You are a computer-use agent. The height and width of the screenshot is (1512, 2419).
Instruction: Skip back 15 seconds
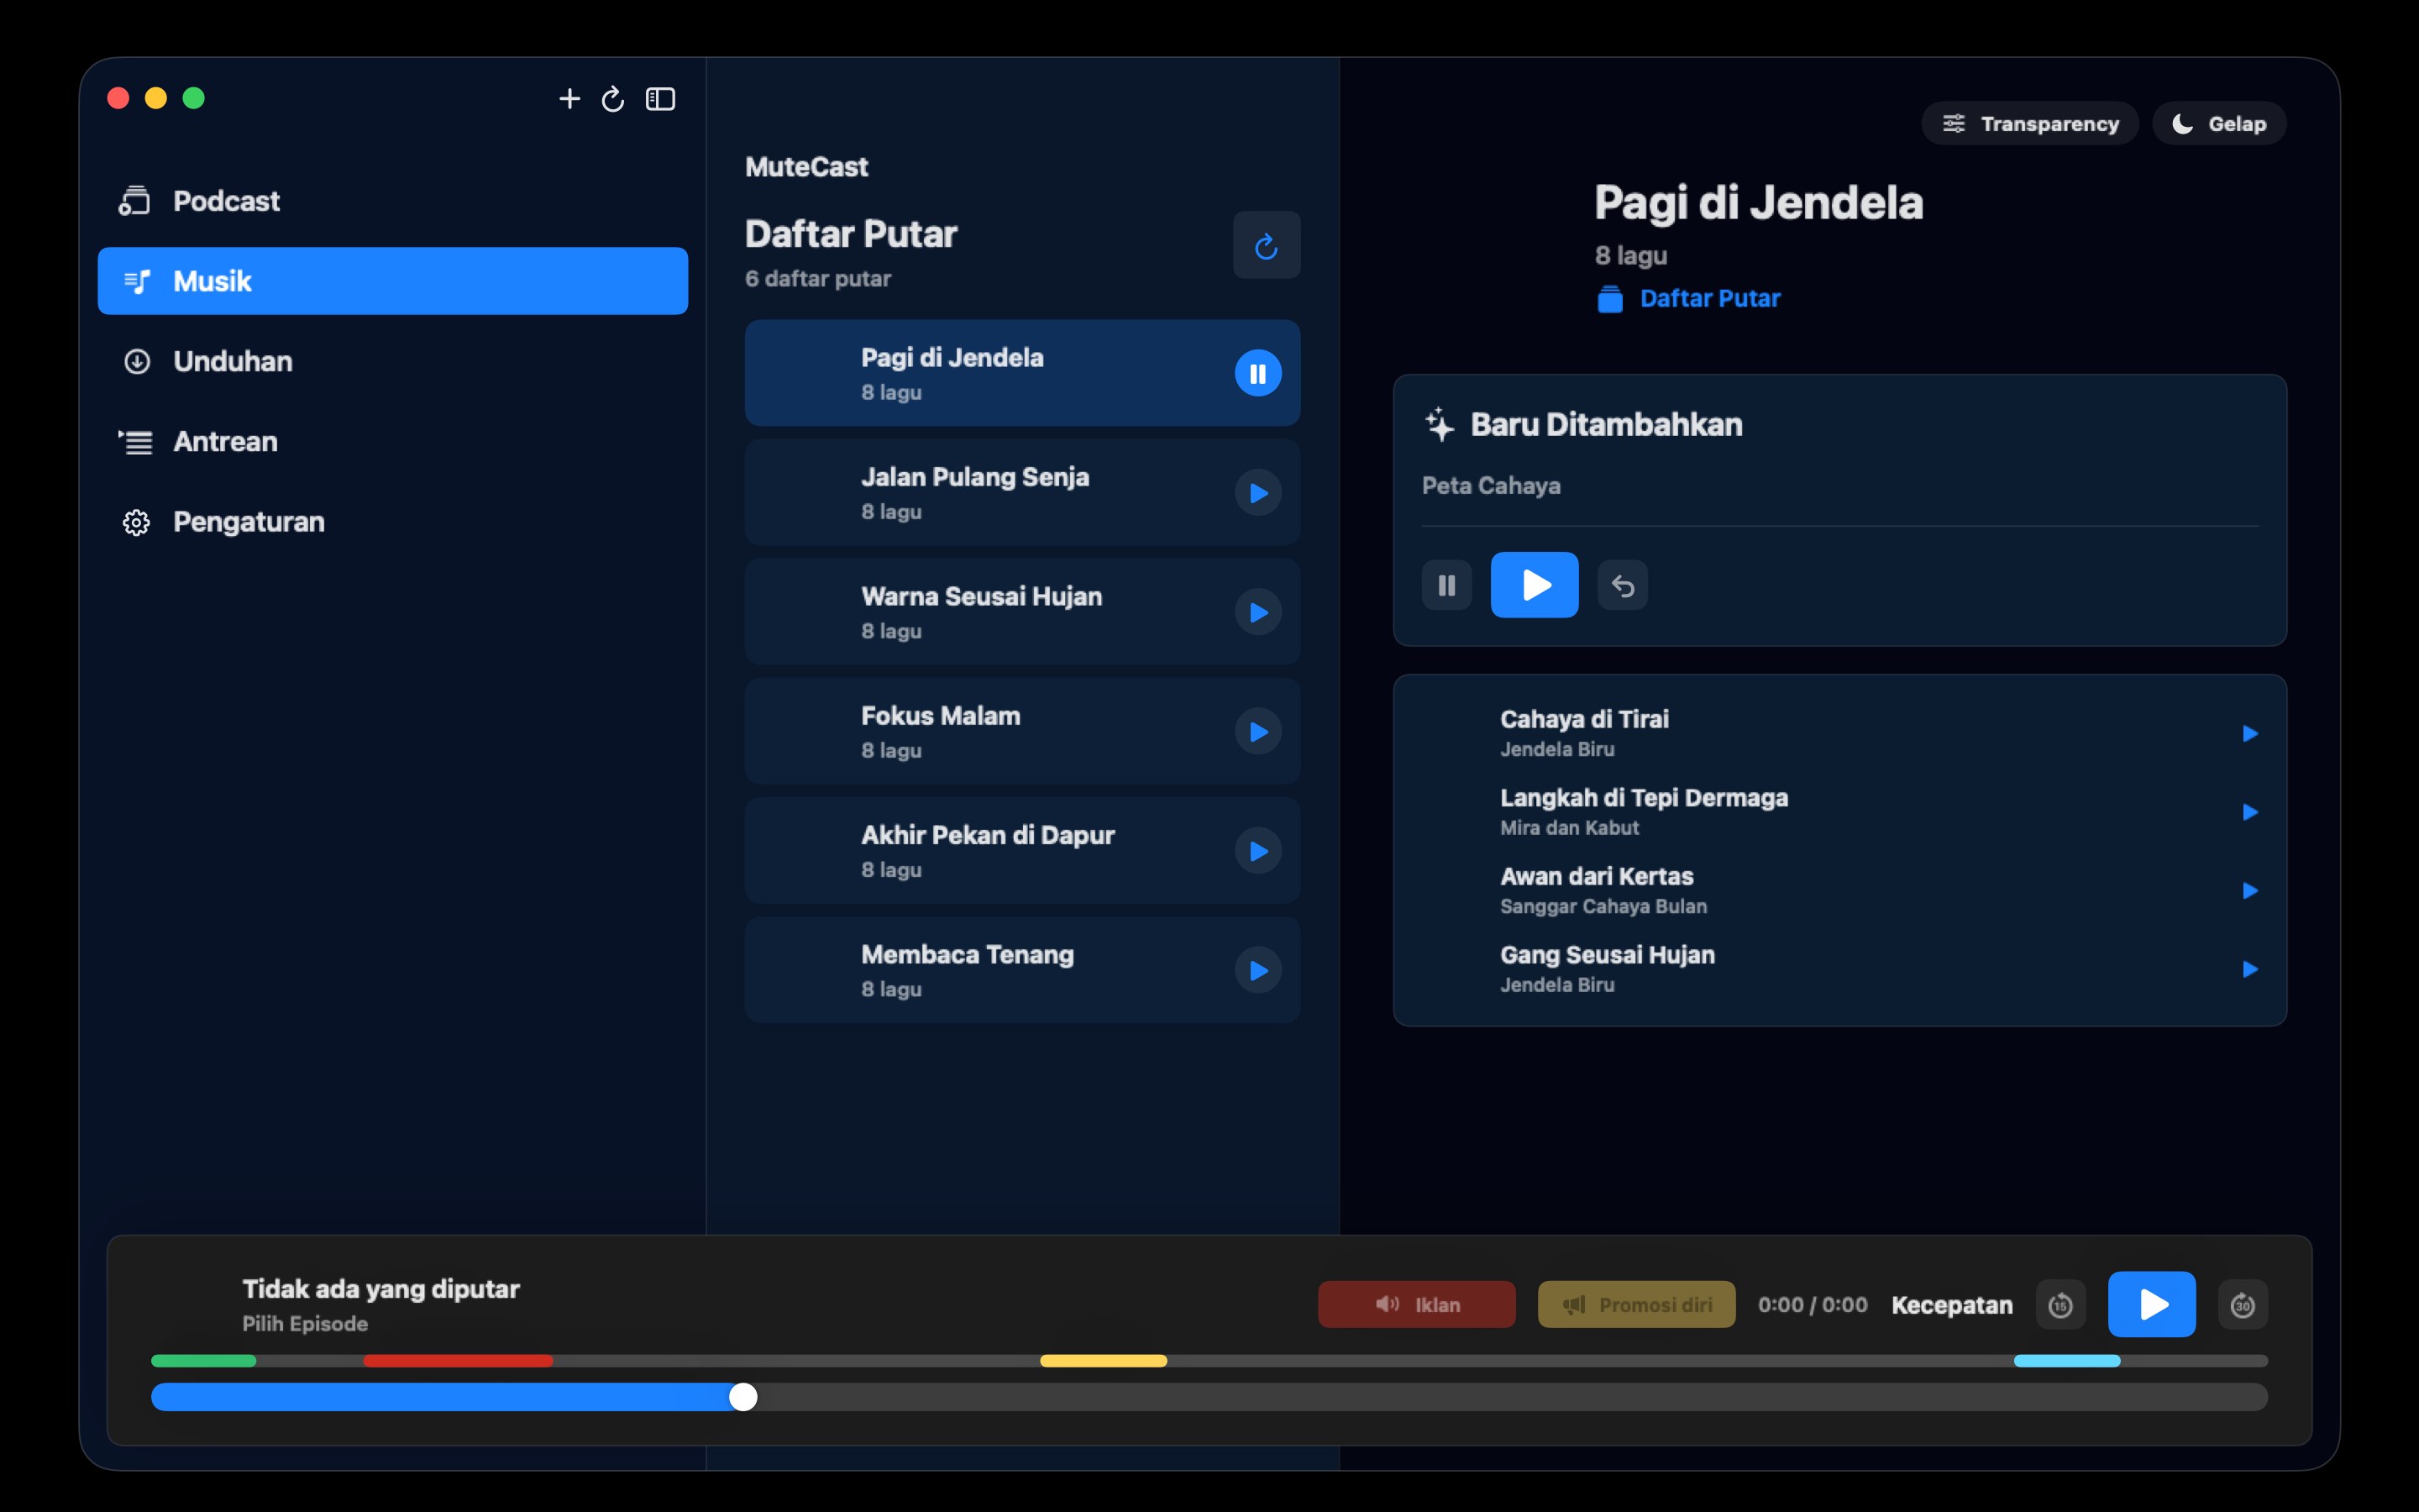(x=2060, y=1305)
